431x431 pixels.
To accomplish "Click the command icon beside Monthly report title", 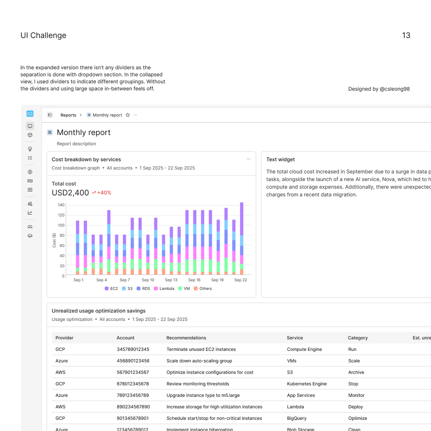I will 50,133.
